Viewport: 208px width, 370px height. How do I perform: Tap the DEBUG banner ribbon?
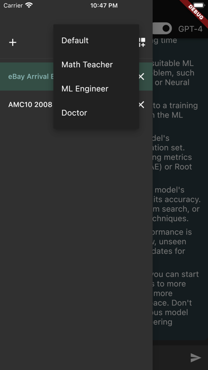pyautogui.click(x=195, y=13)
